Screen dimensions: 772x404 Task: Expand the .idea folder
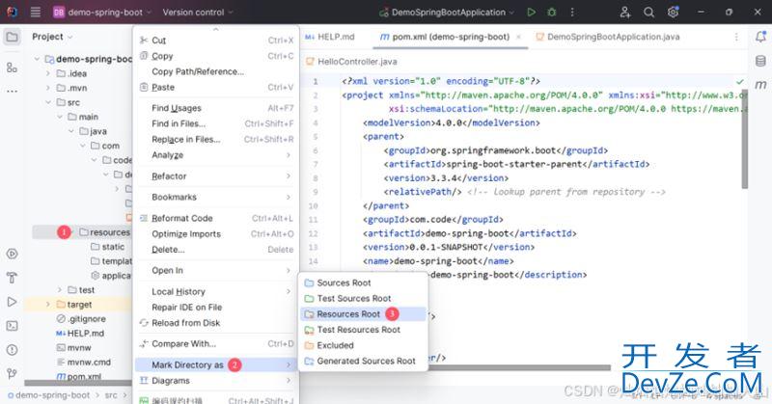click(x=47, y=74)
